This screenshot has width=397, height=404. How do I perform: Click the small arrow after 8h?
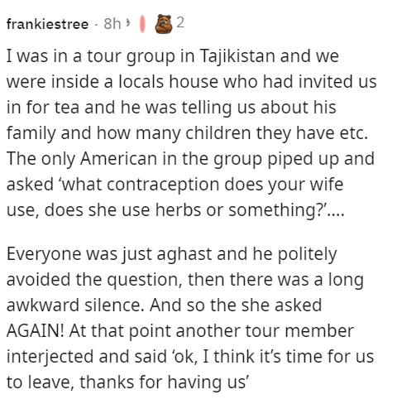point(127,23)
